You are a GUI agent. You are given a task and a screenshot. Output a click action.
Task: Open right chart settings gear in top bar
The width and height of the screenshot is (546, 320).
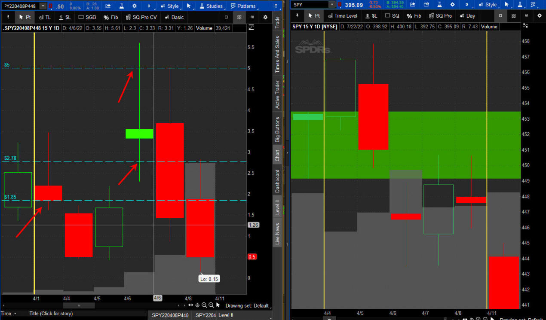pyautogui.click(x=453, y=5)
